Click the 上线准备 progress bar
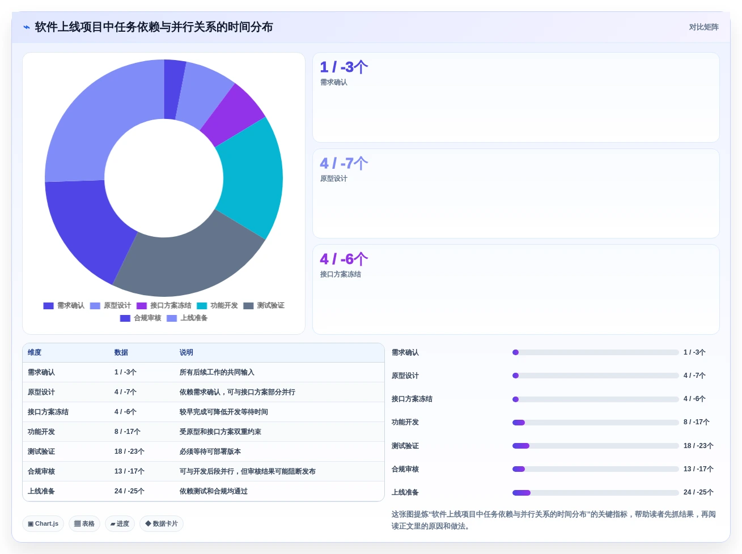Image resolution: width=742 pixels, height=554 pixels. pyautogui.click(x=595, y=493)
